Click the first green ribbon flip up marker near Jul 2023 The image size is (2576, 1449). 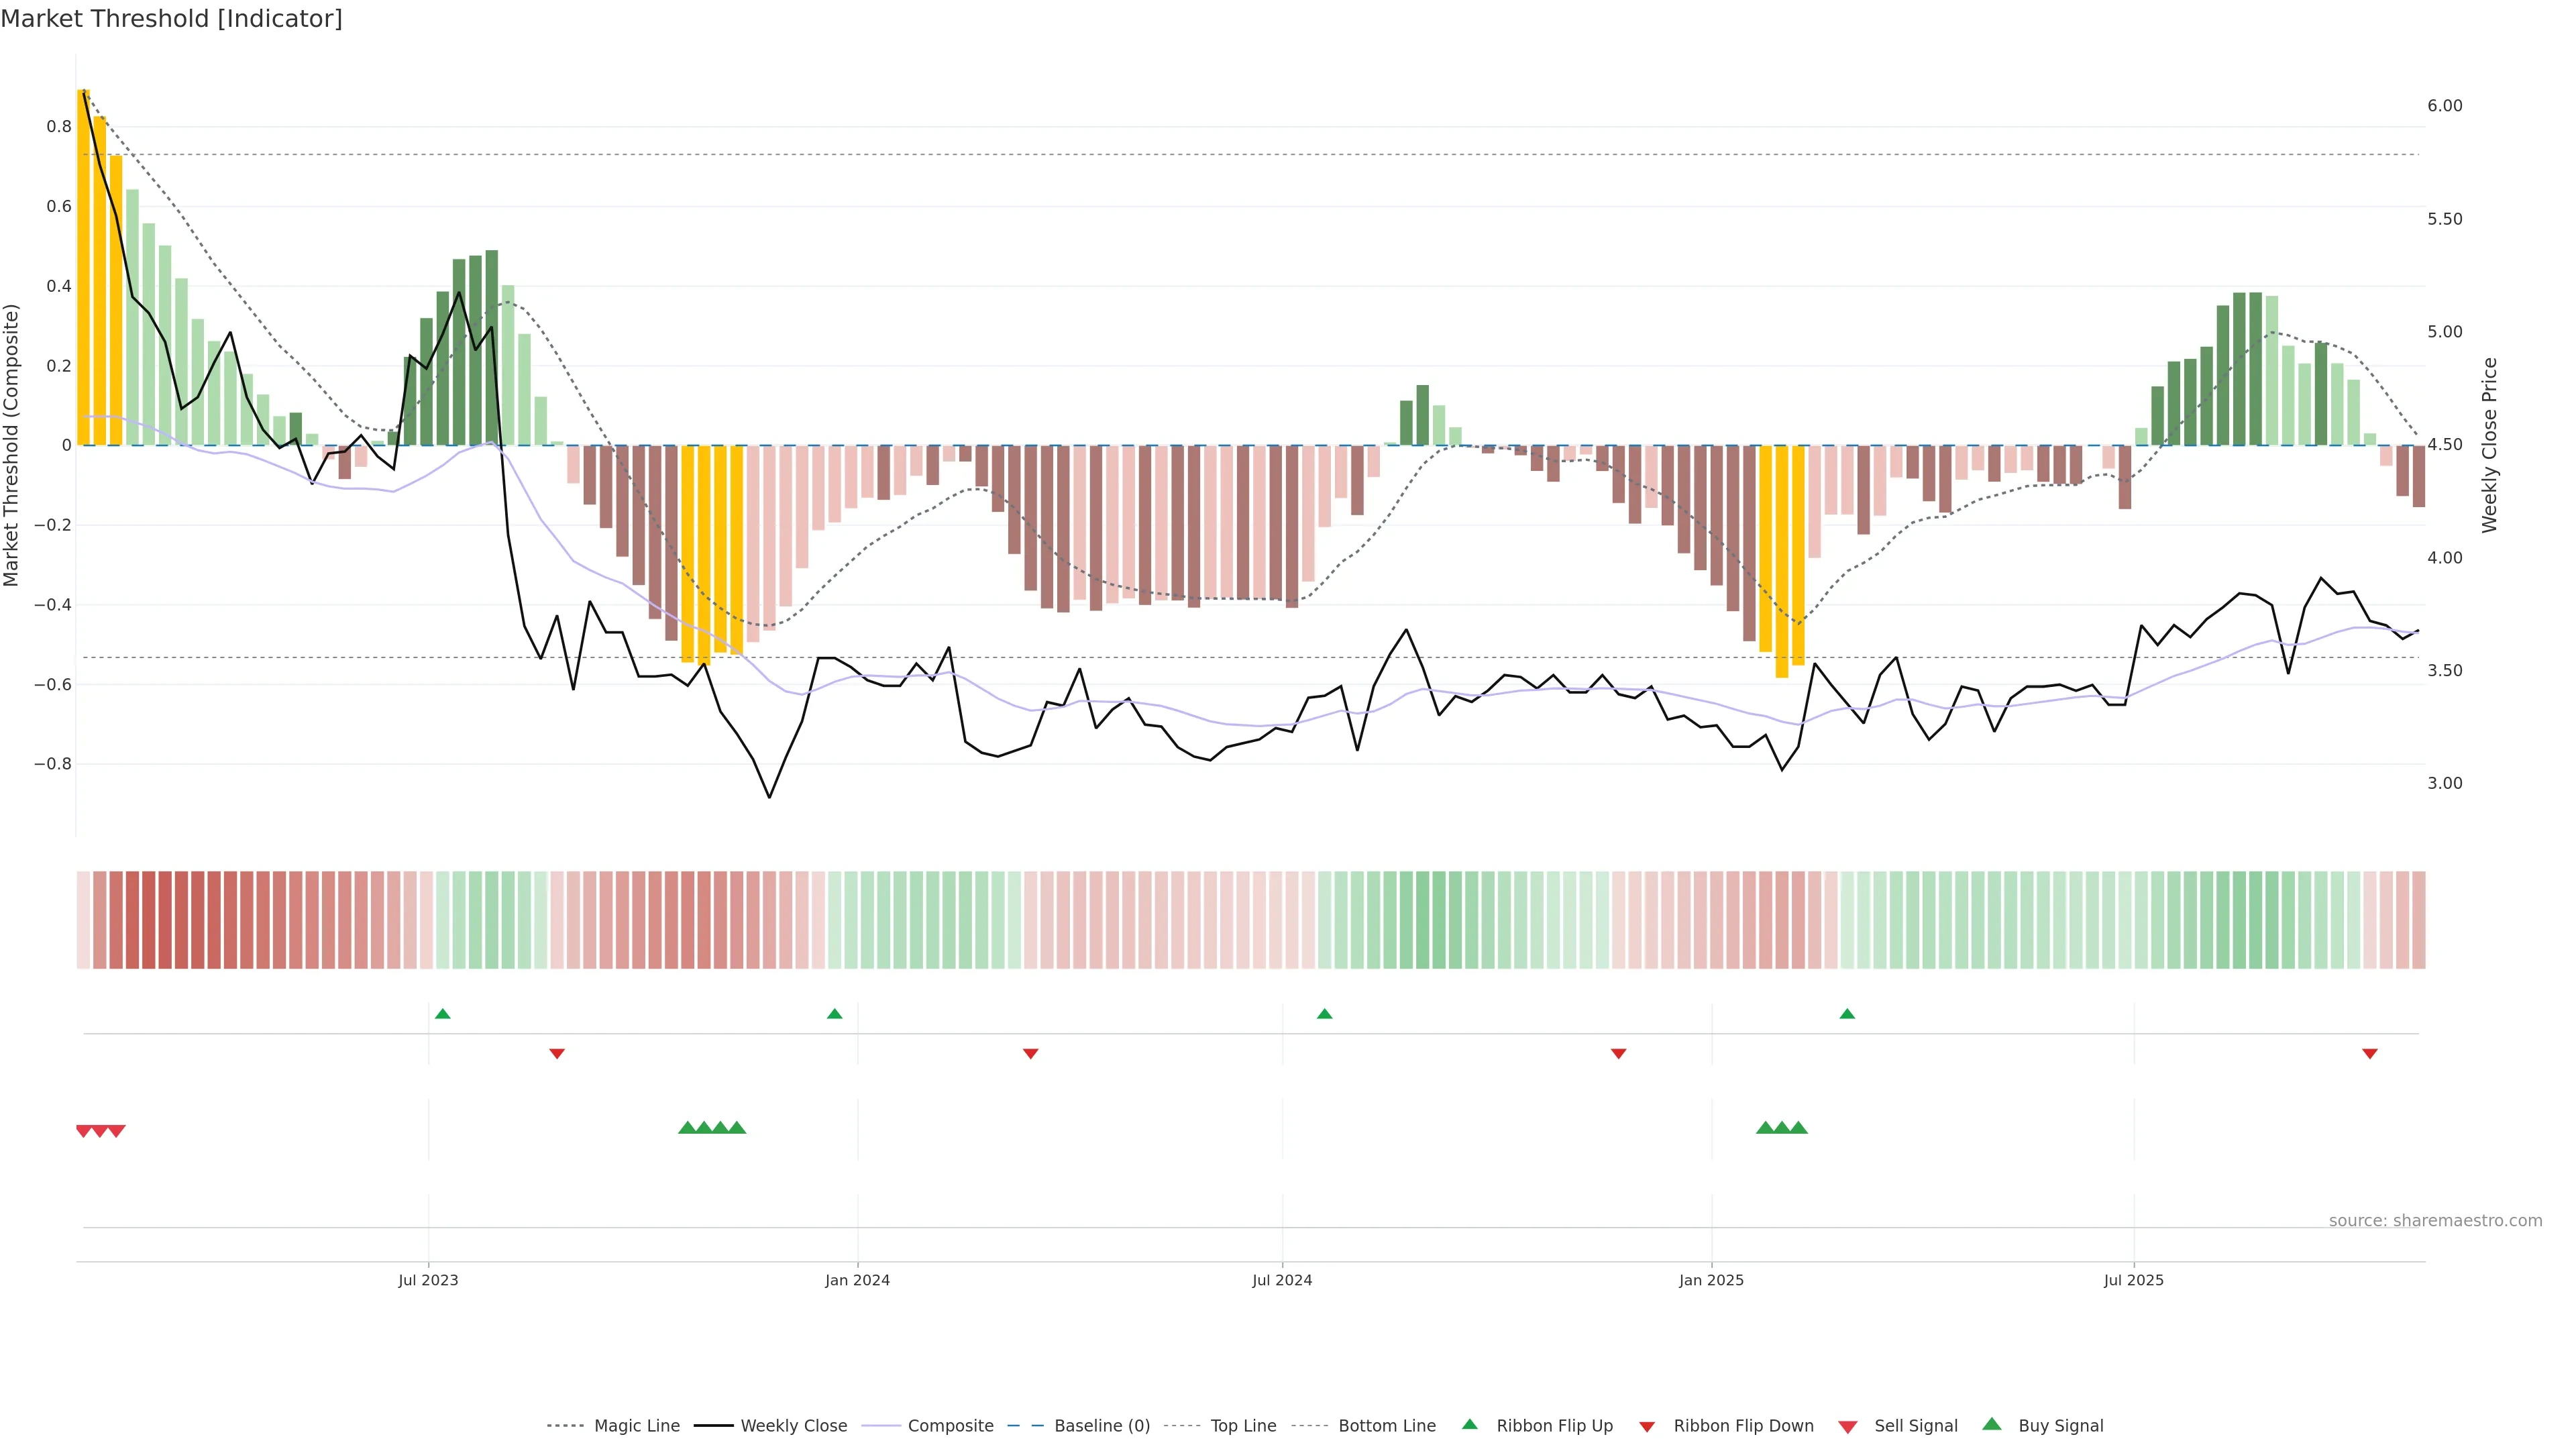pos(443,1014)
